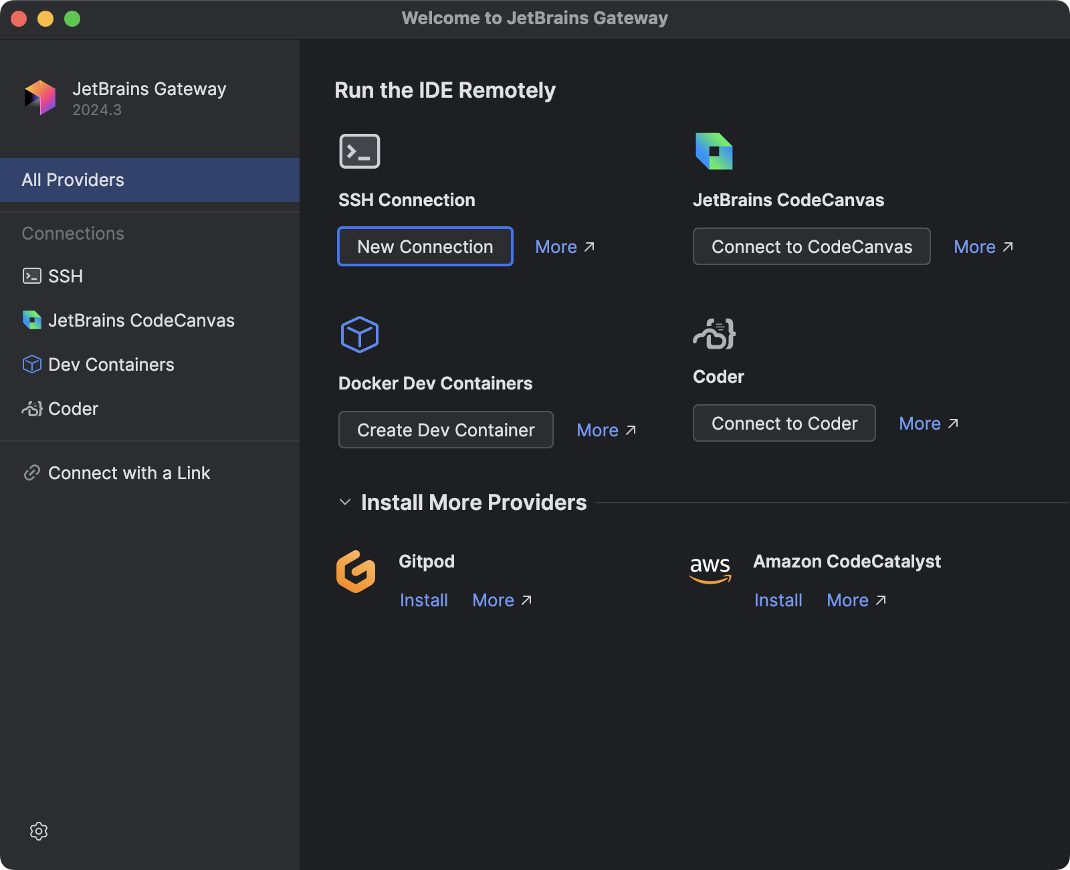Click the Gitpod logo icon

coord(356,572)
